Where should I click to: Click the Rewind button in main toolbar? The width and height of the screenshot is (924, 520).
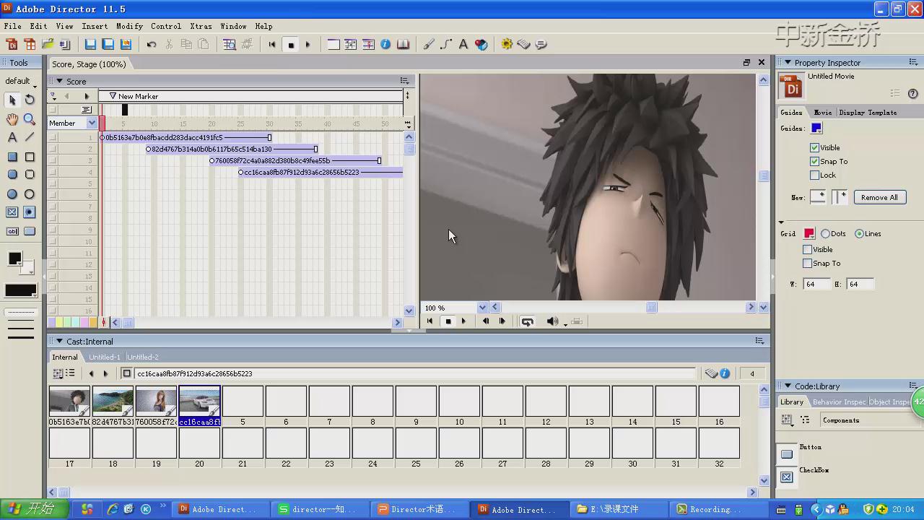click(272, 44)
